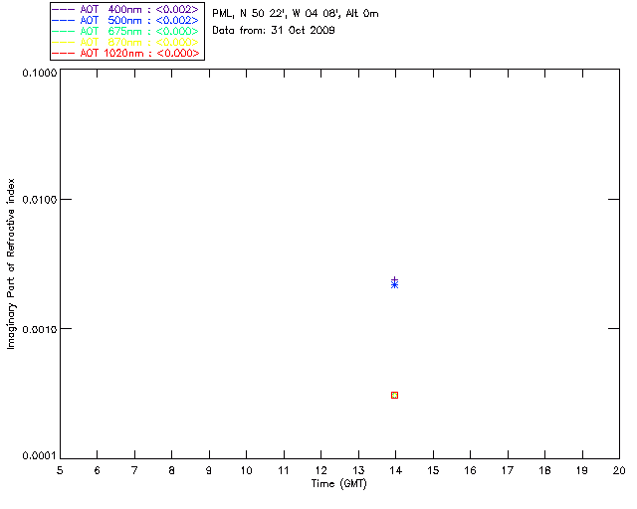This screenshot has width=637, height=509.
Task: Click the x-axis tick label 14
Action: point(396,470)
